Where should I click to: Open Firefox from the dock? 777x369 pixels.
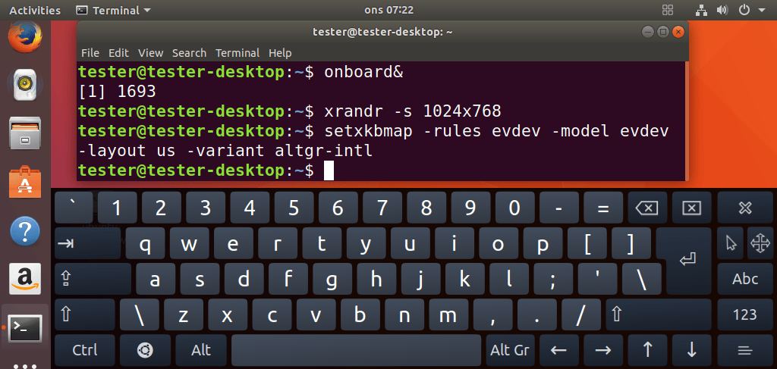[25, 37]
